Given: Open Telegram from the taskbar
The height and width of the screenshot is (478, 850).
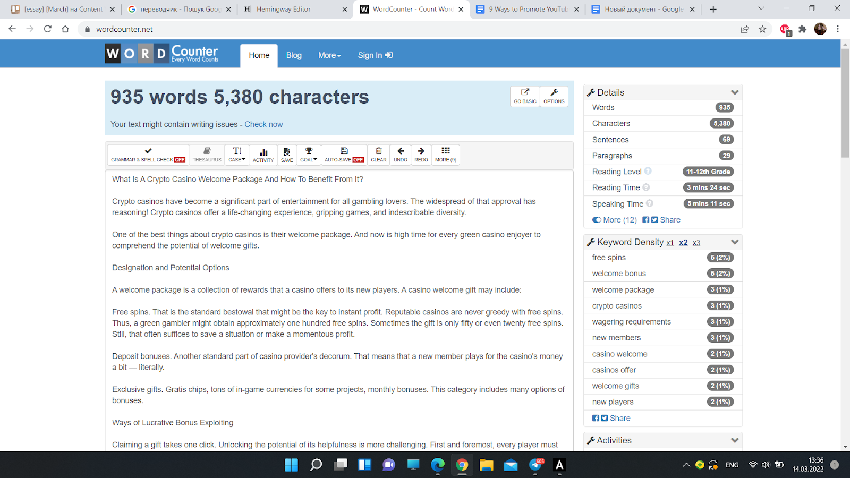Looking at the screenshot, I should [x=535, y=465].
